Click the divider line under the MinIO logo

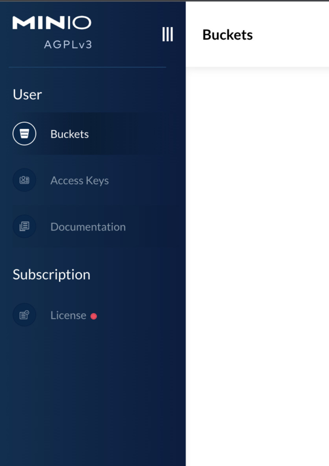click(87, 67)
